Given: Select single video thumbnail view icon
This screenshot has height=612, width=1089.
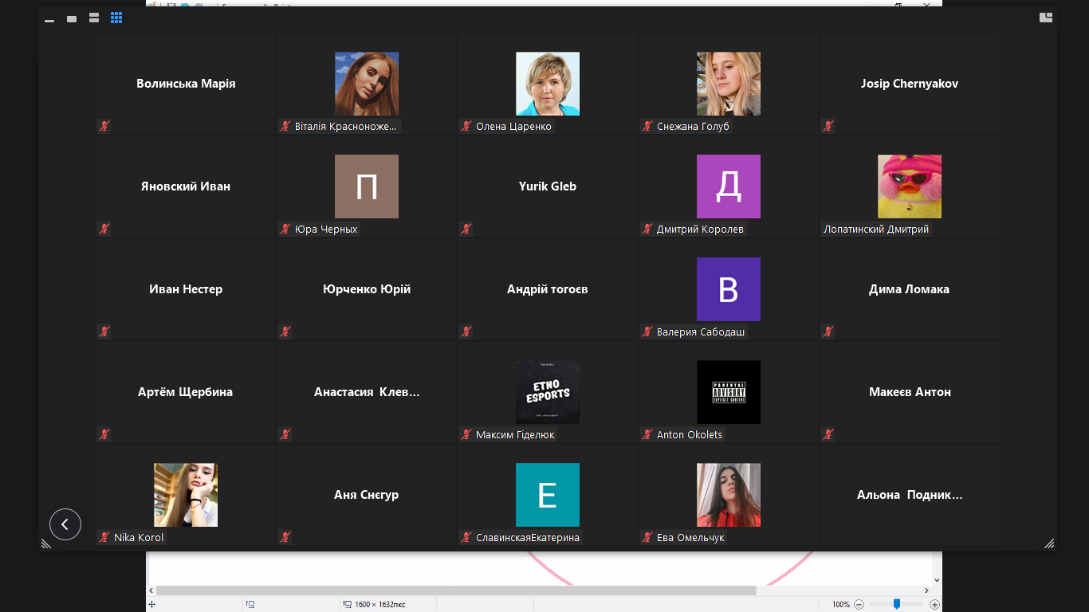Looking at the screenshot, I should (x=72, y=19).
